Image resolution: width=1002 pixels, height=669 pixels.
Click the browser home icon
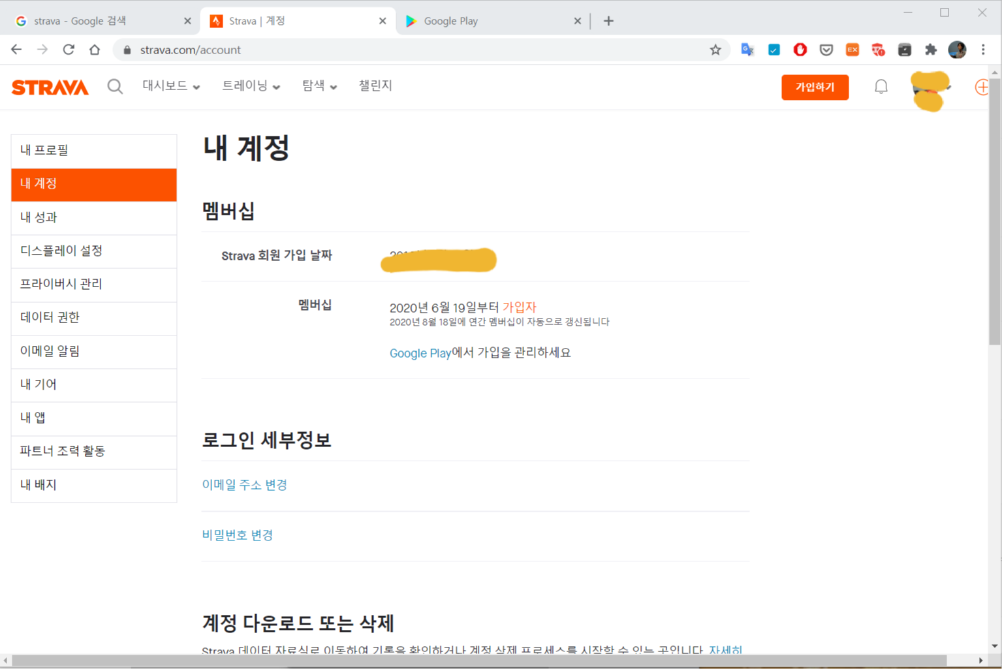pyautogui.click(x=95, y=50)
